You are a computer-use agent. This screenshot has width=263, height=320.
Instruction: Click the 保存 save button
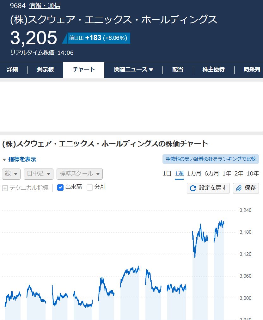[246, 188]
